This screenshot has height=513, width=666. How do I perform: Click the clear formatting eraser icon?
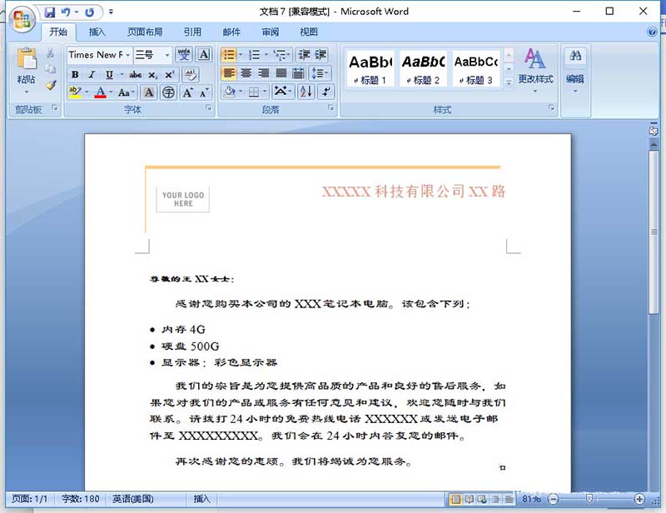[191, 75]
